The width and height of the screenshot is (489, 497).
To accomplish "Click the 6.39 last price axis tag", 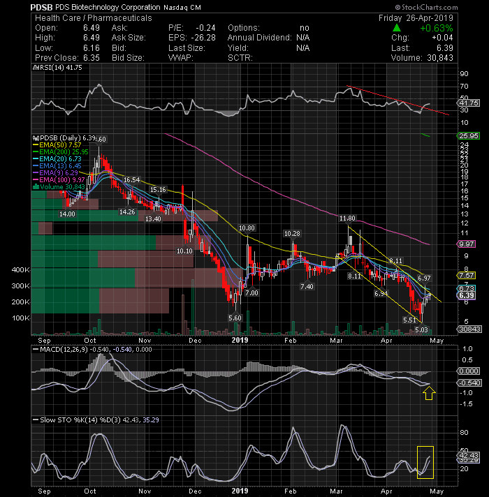I will (466, 295).
